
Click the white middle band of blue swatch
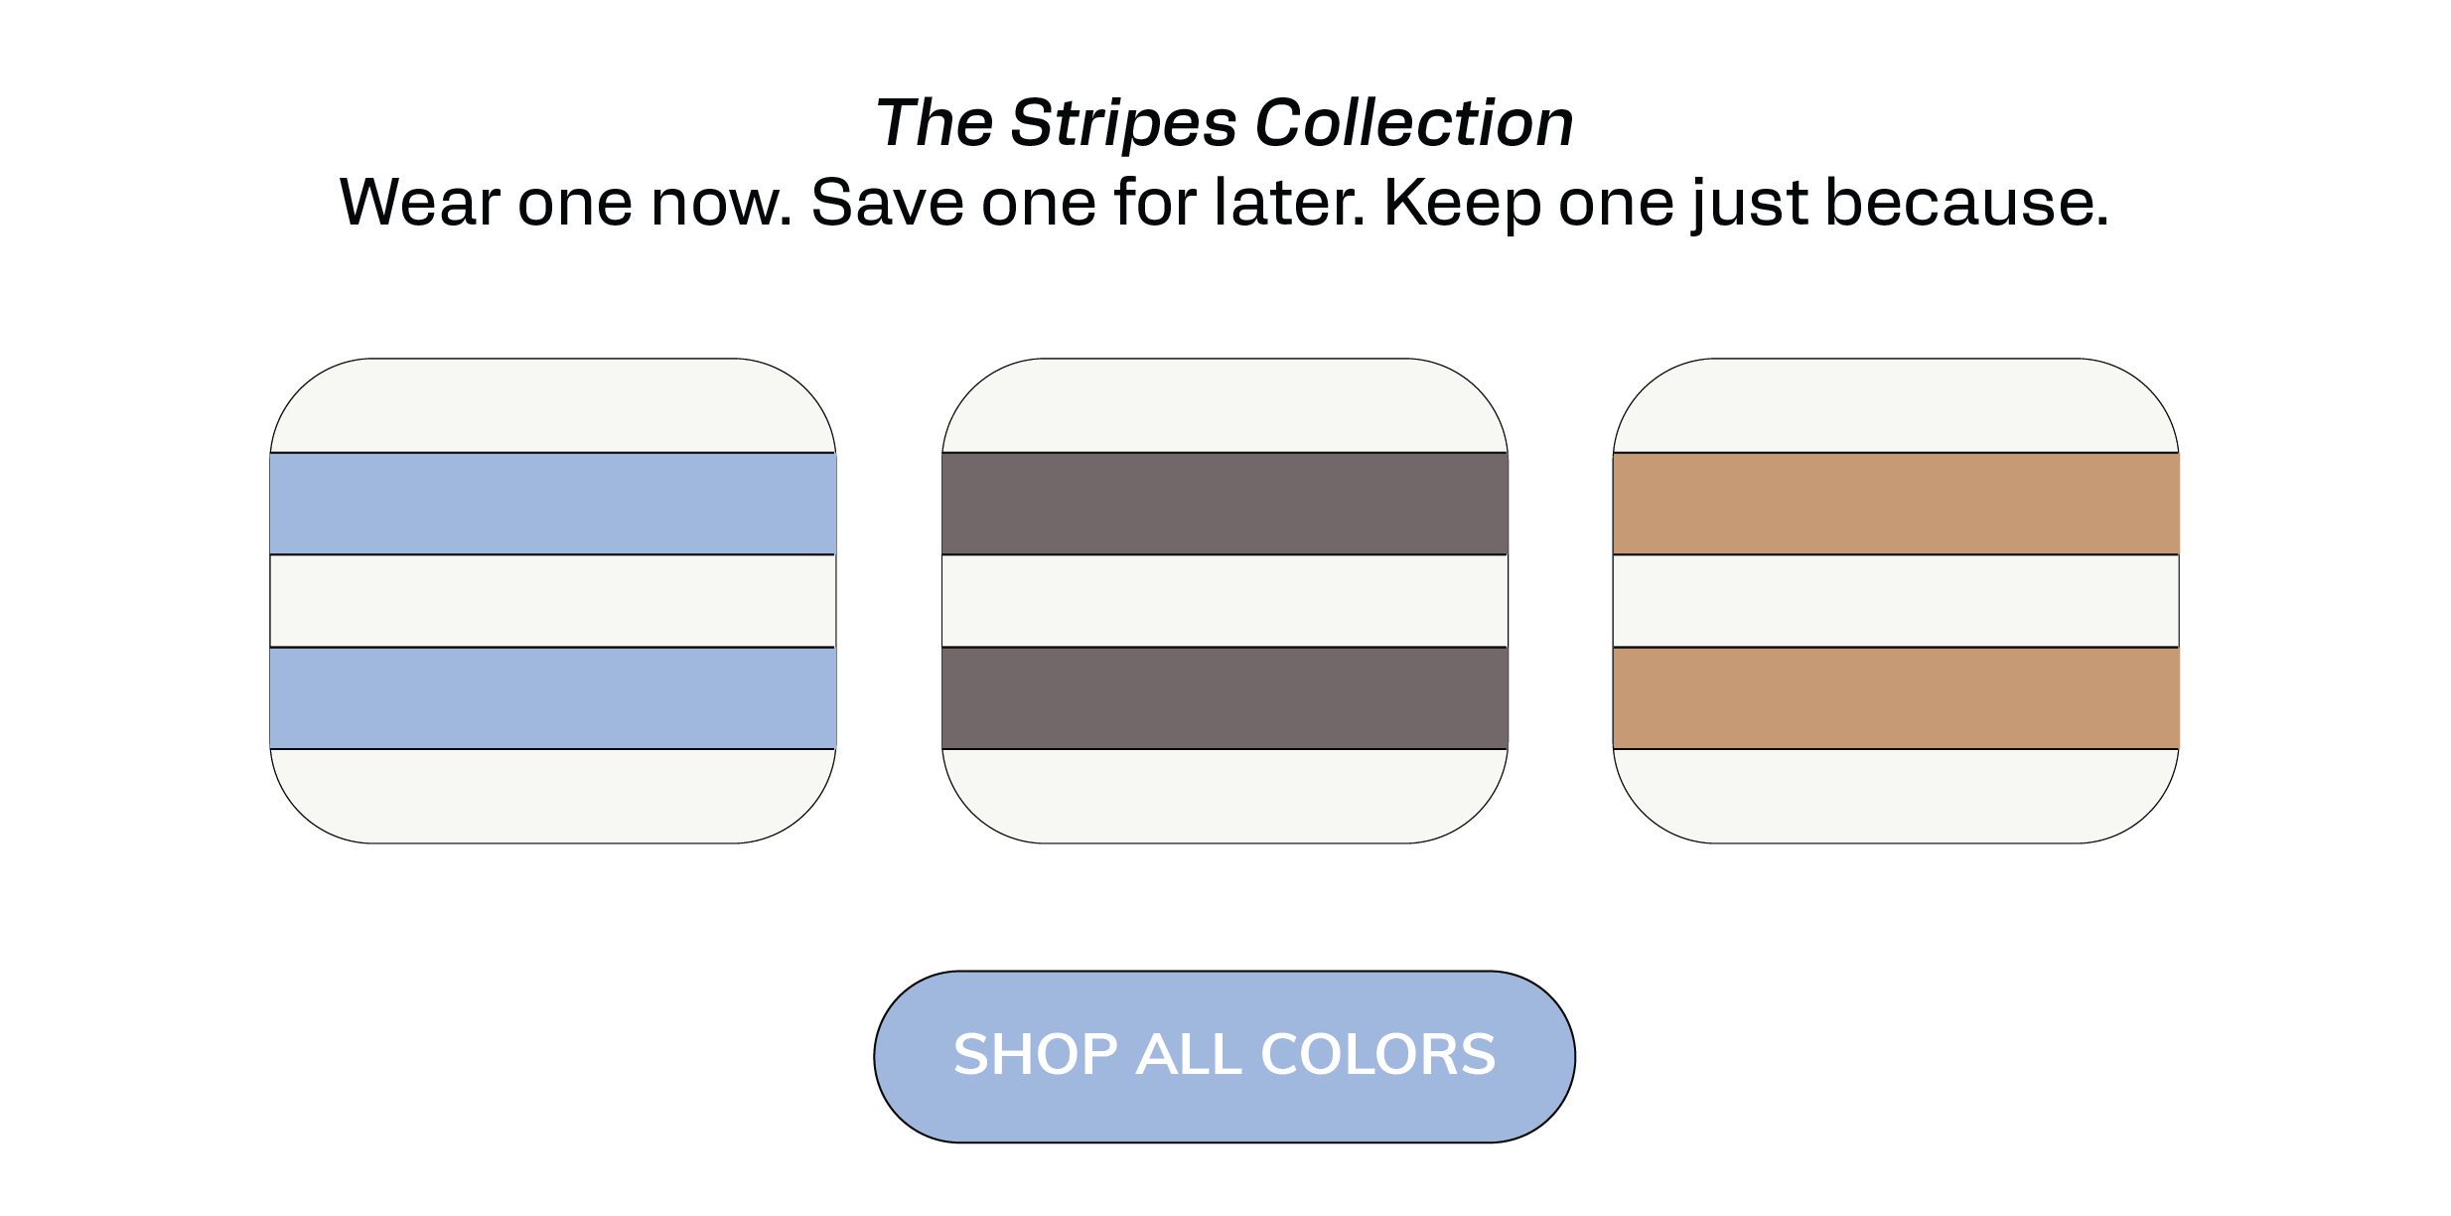tap(553, 601)
